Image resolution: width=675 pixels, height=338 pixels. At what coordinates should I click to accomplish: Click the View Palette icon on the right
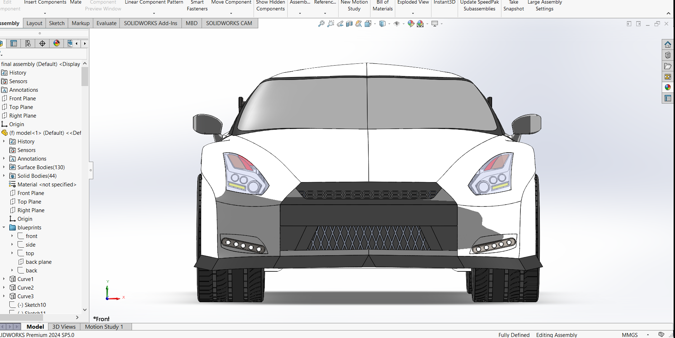click(x=668, y=76)
